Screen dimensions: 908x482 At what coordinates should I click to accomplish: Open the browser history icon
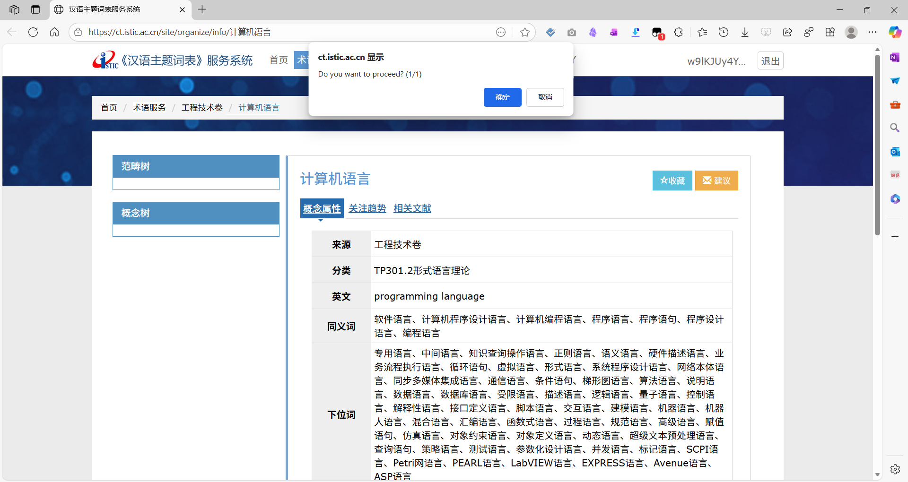pyautogui.click(x=723, y=32)
